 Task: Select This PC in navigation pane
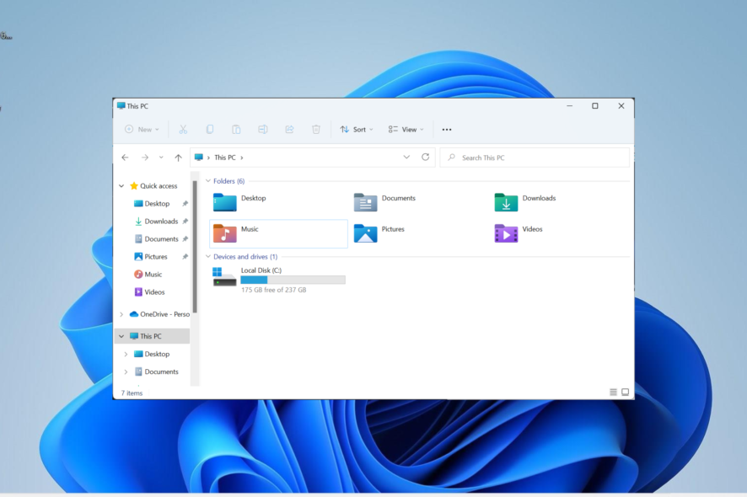tap(151, 336)
